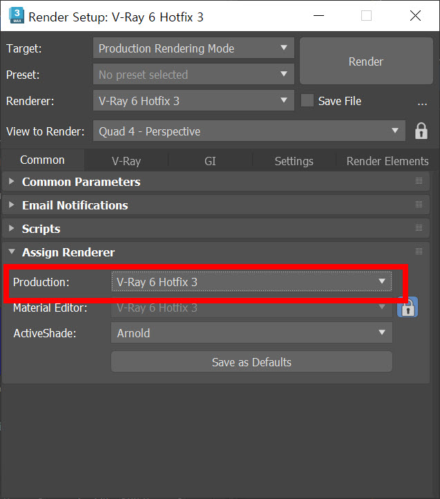Expand the Scripts rollout
Image resolution: width=440 pixels, height=499 pixels.
tap(216, 229)
